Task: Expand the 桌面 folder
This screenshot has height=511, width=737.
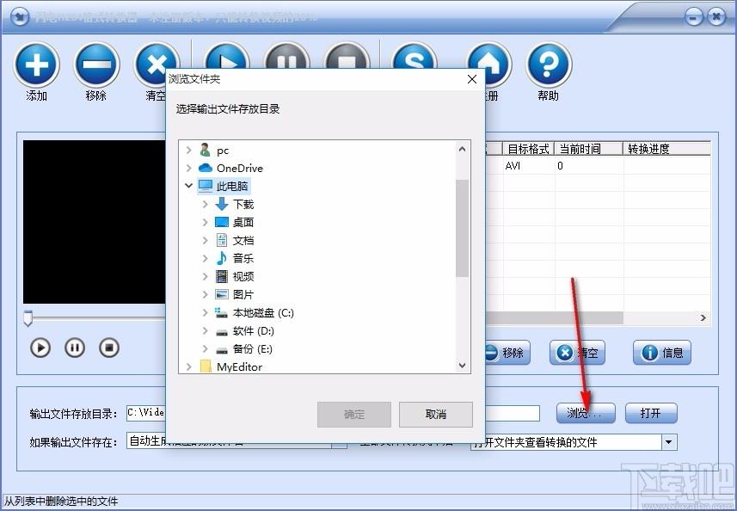Action: [205, 222]
